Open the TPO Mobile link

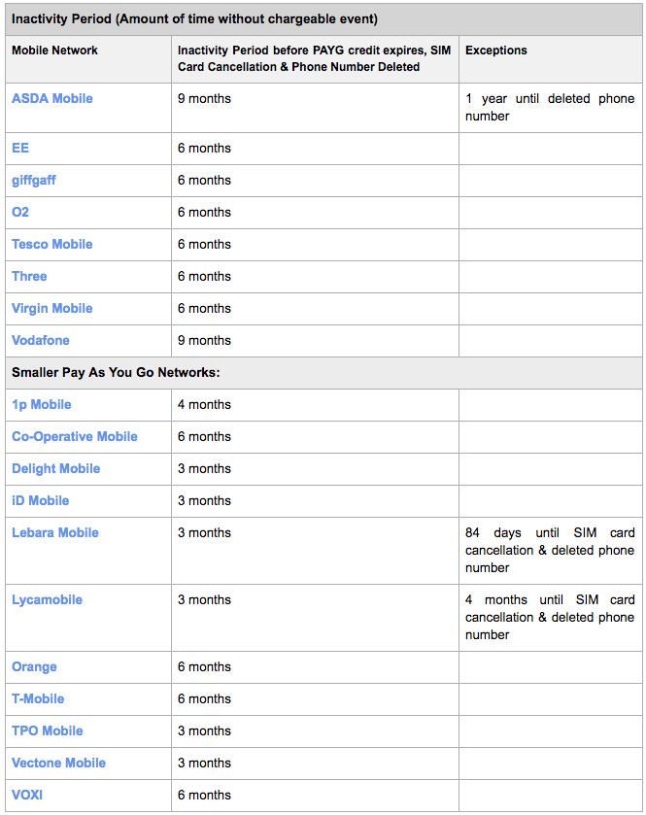point(48,730)
